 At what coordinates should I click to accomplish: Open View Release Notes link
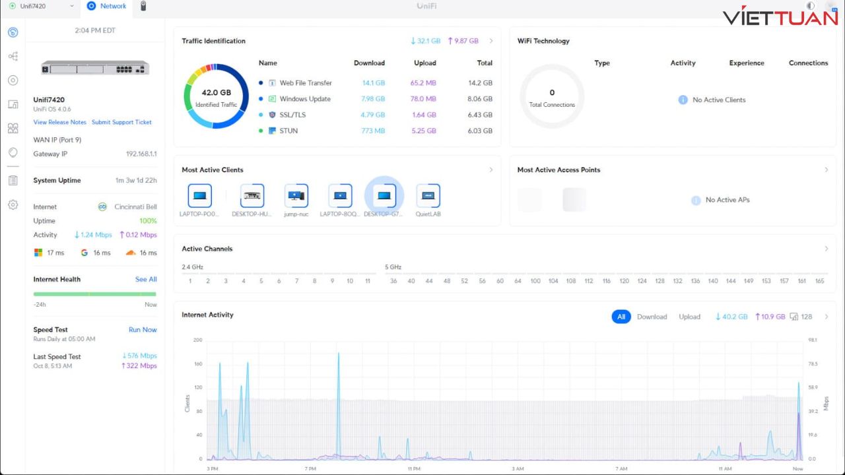tap(60, 122)
